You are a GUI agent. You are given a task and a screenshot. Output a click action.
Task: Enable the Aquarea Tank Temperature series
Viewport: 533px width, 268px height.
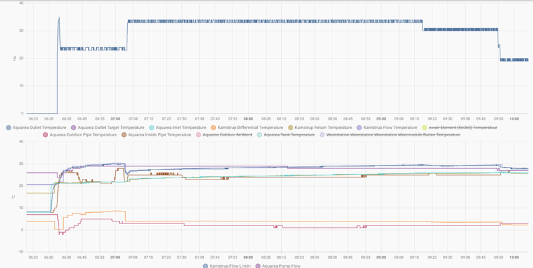point(286,135)
